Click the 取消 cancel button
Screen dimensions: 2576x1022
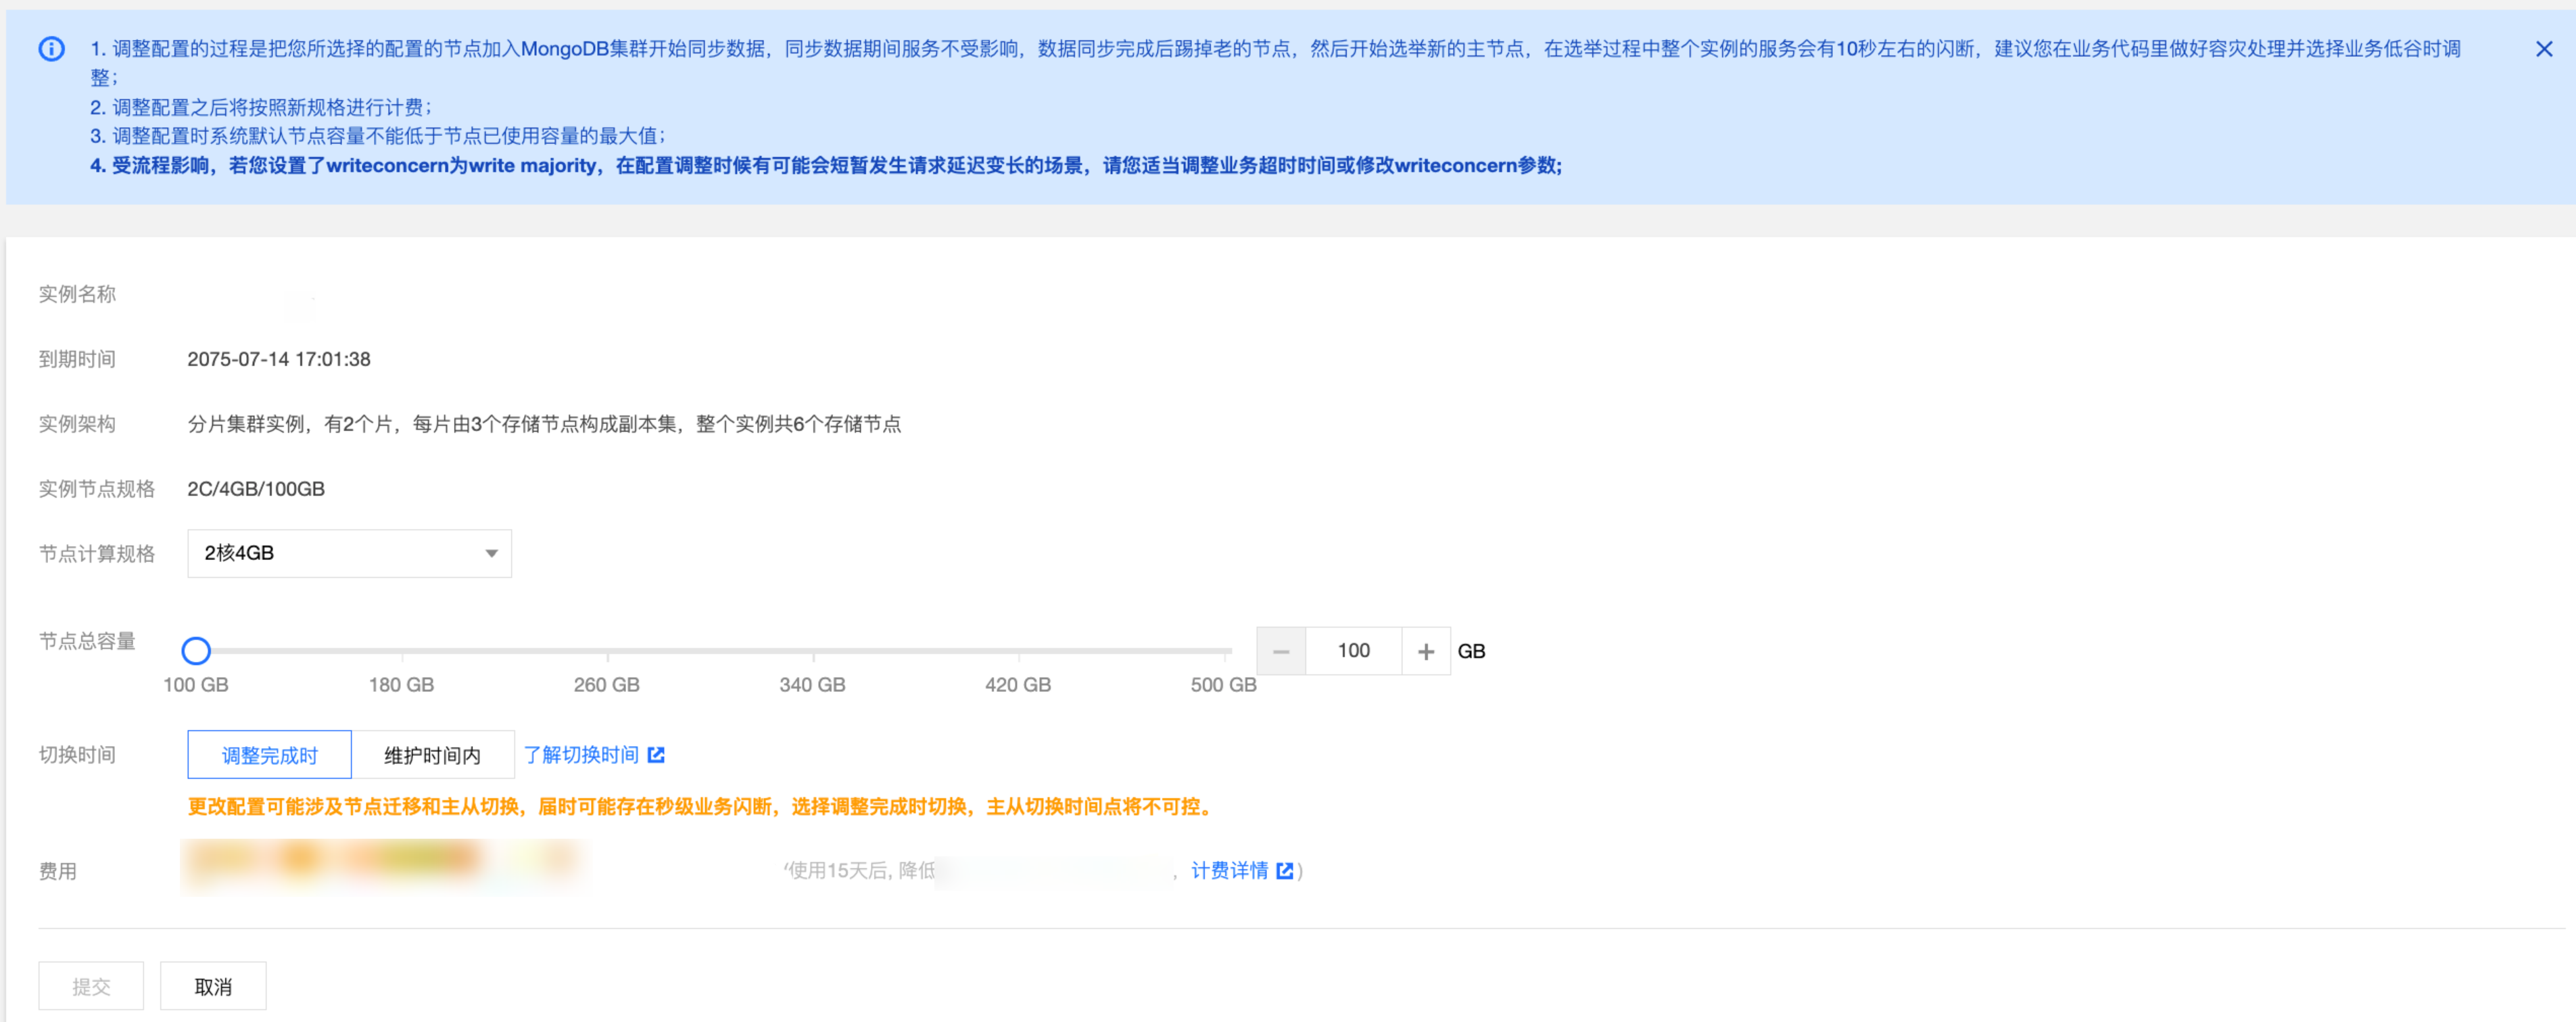pos(213,986)
